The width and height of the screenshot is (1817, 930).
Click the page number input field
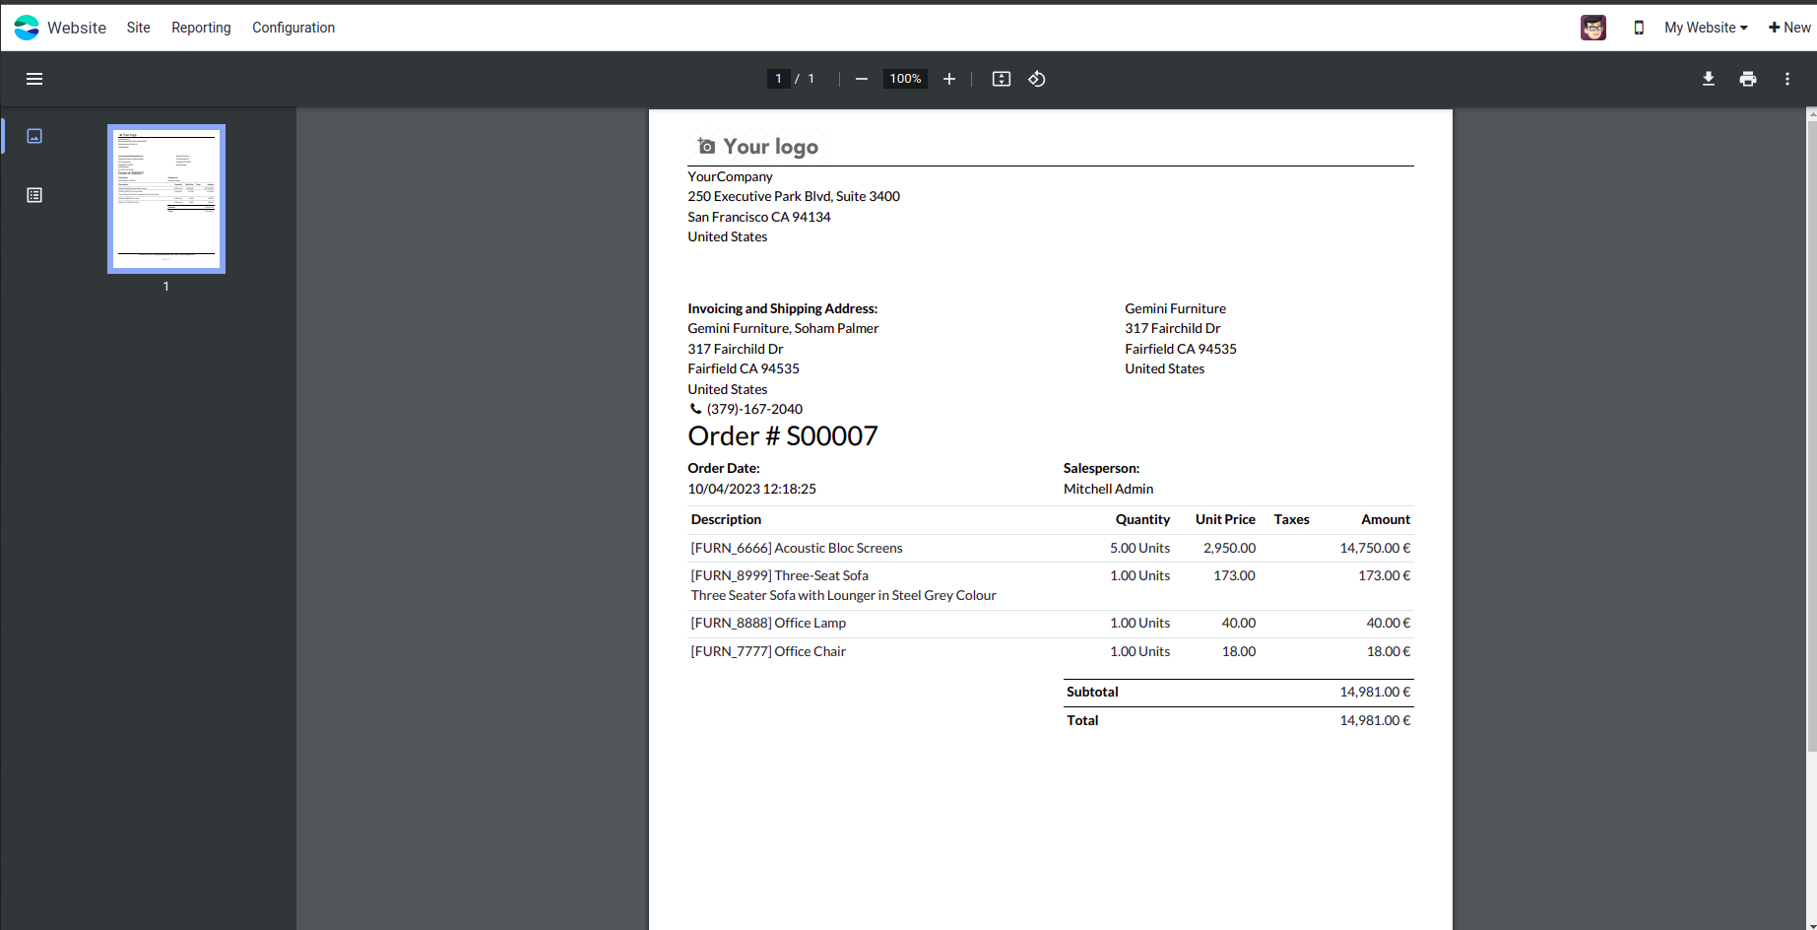778,79
